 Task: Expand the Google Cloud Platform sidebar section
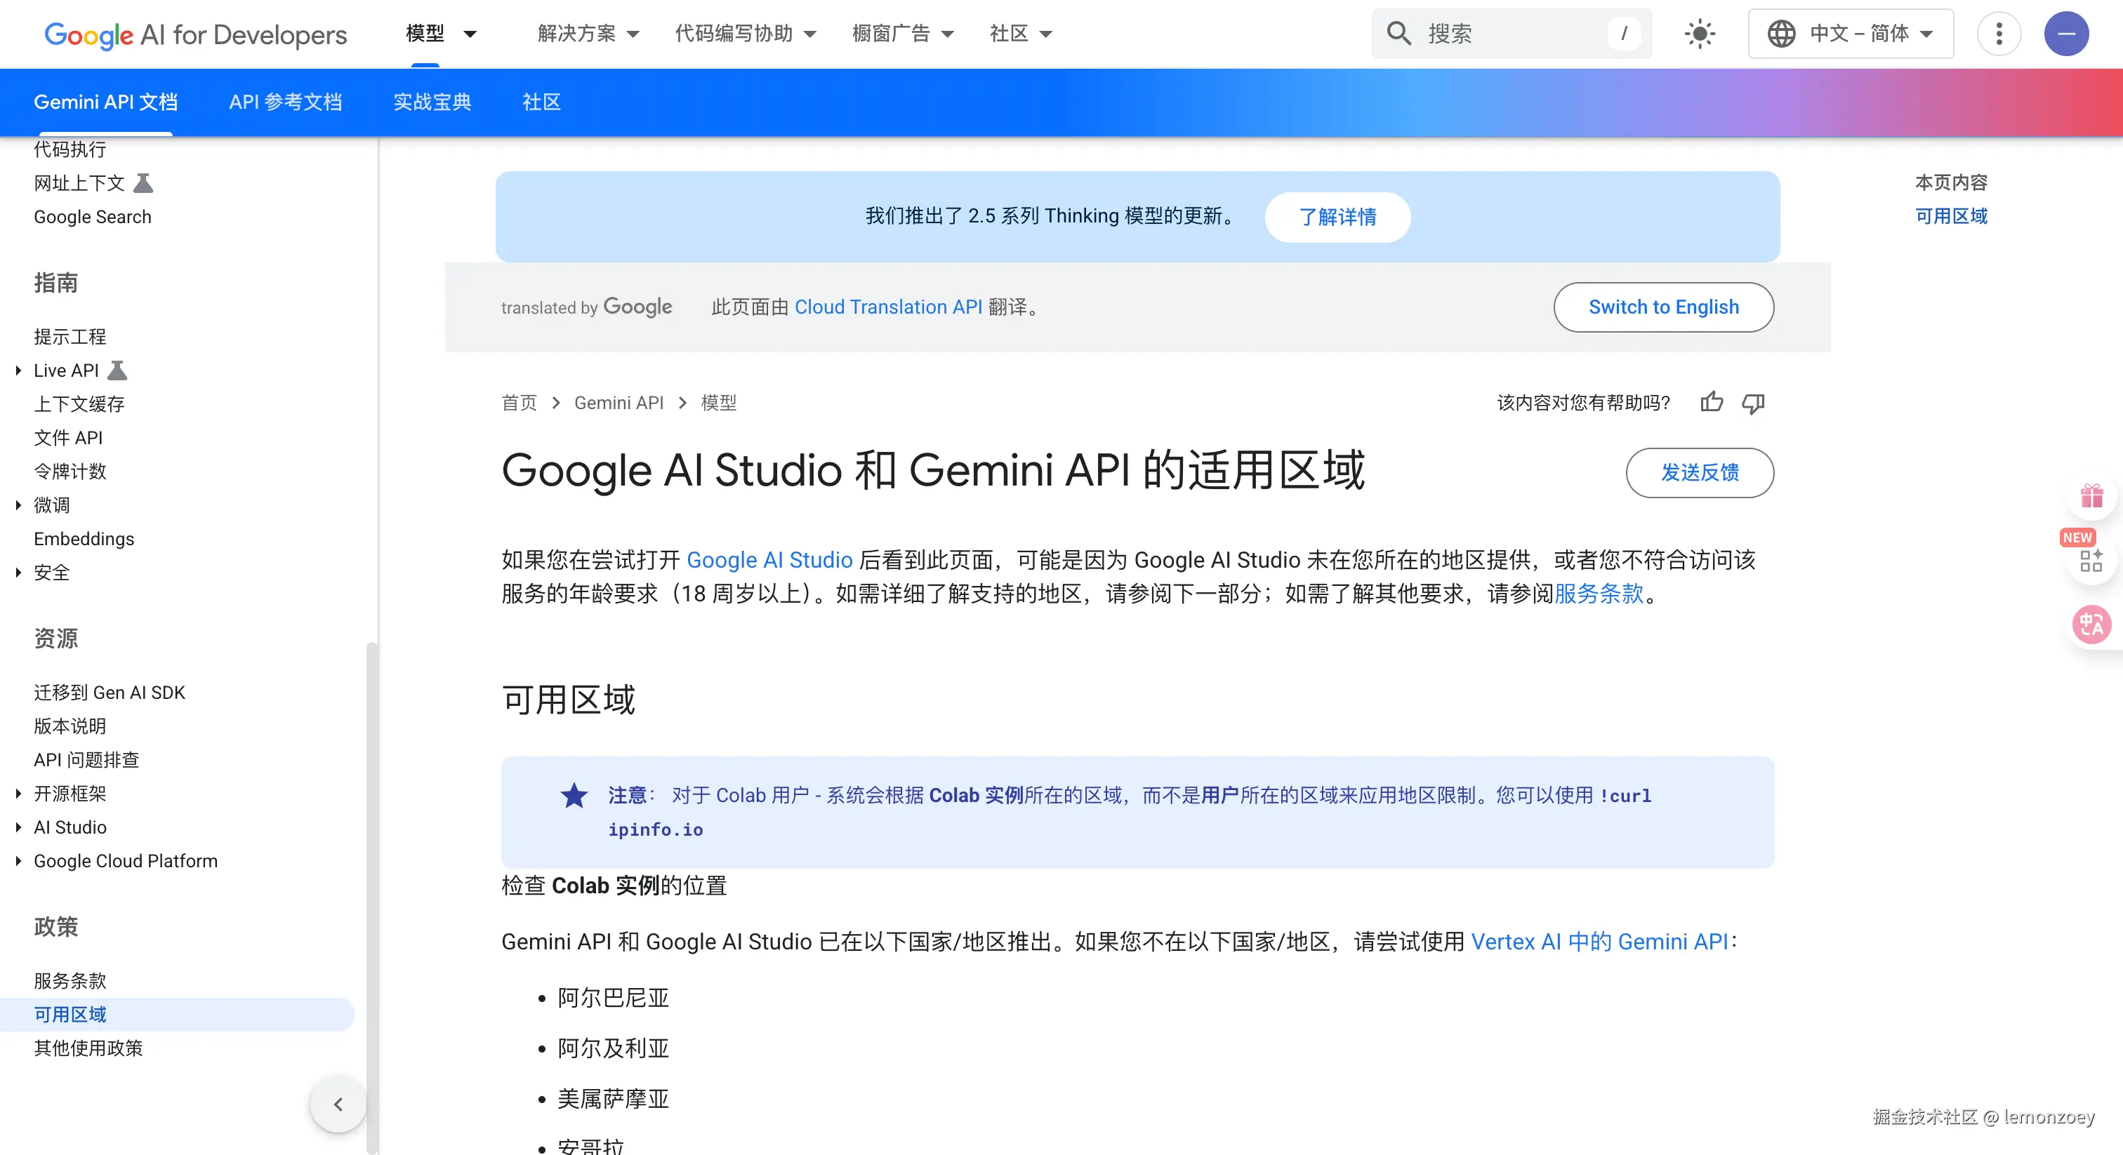click(18, 861)
